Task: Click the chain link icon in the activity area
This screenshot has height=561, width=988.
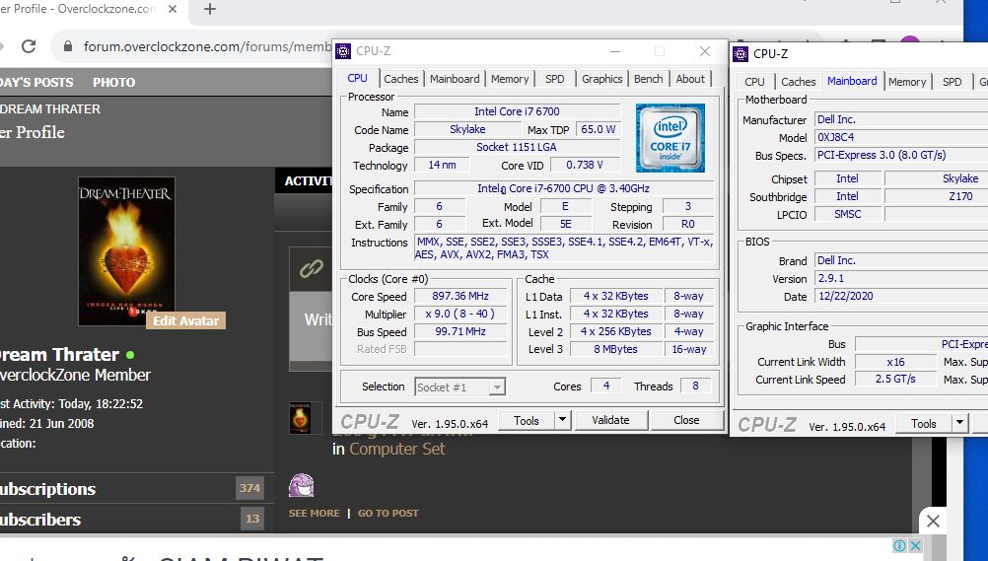Action: (312, 268)
